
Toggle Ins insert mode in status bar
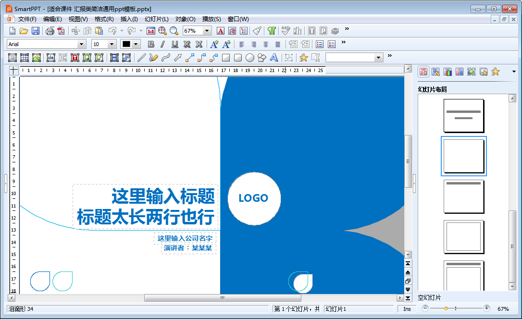tap(407, 309)
